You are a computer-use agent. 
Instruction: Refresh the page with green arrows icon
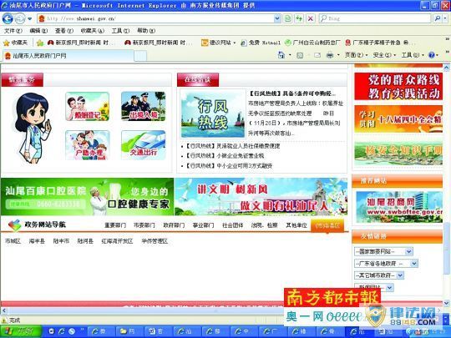coord(299,18)
